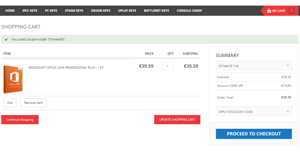Edit the Office 2016 cart item
Image resolution: width=300 pixels, height=155 pixels.
[x=10, y=103]
